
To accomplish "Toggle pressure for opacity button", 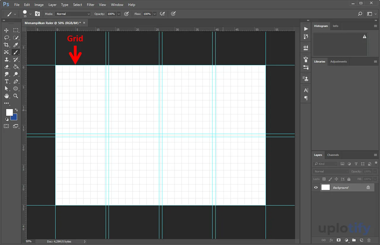I will tap(126, 14).
